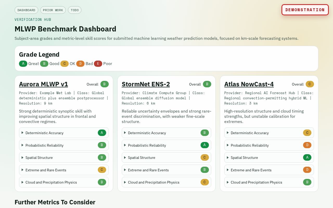Expand Atlas NowCast's Cloud and Precipitation Physics

[x=269, y=182]
